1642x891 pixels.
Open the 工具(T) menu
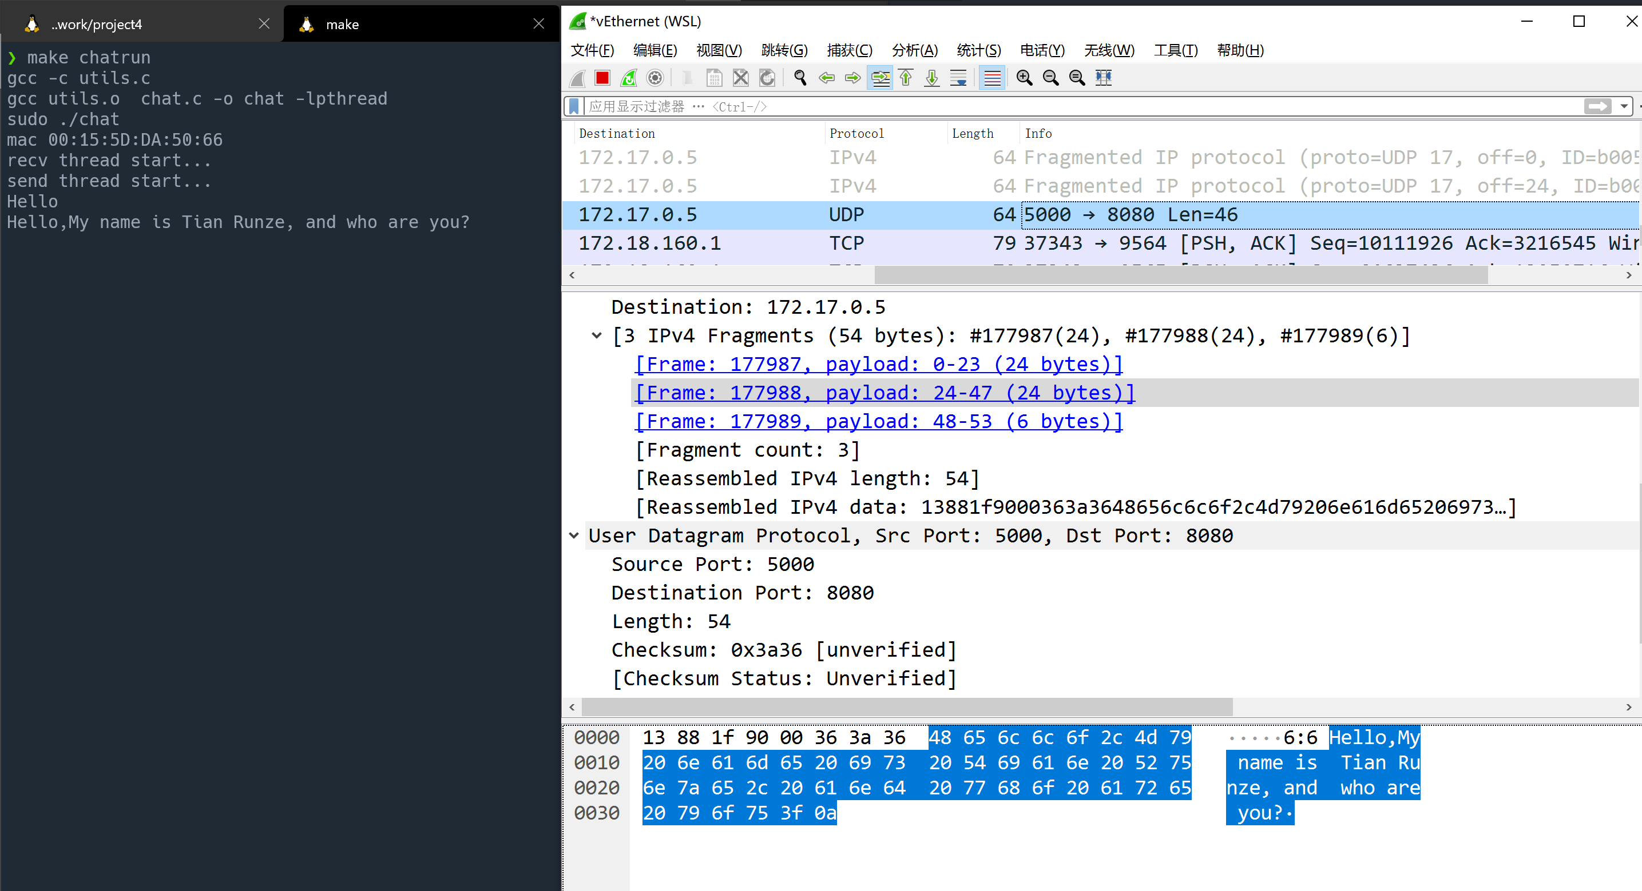(x=1175, y=50)
